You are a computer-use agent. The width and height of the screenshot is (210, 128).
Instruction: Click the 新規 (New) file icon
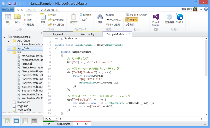pyautogui.click(x=43, y=16)
